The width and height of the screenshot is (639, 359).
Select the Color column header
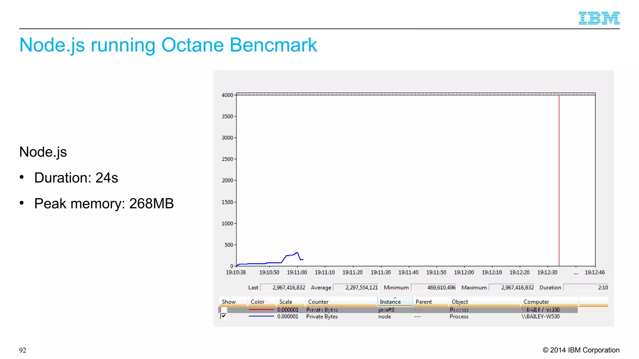click(262, 302)
